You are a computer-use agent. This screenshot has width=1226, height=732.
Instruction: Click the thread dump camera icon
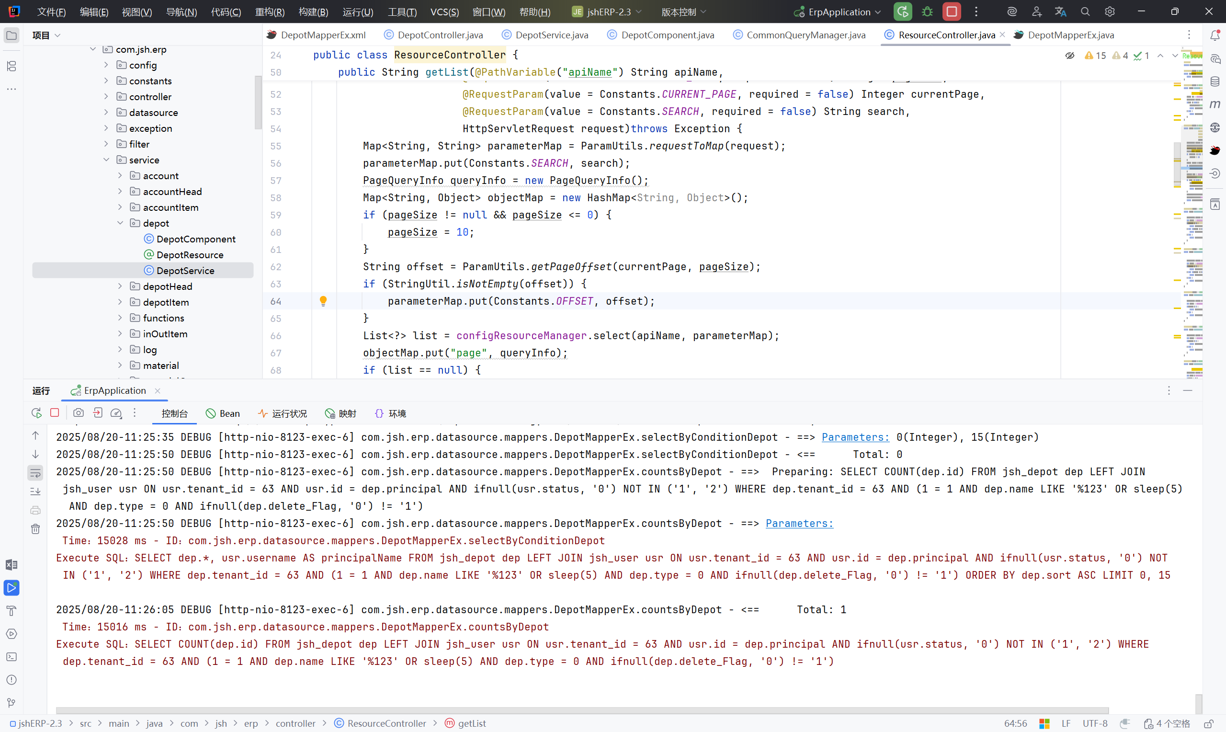pyautogui.click(x=79, y=413)
